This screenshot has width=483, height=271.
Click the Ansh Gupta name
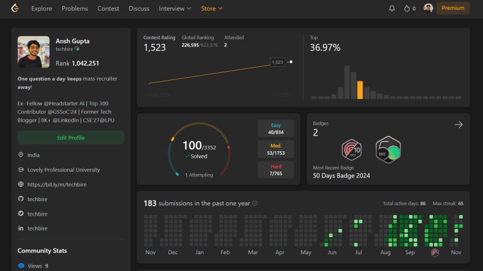click(72, 41)
